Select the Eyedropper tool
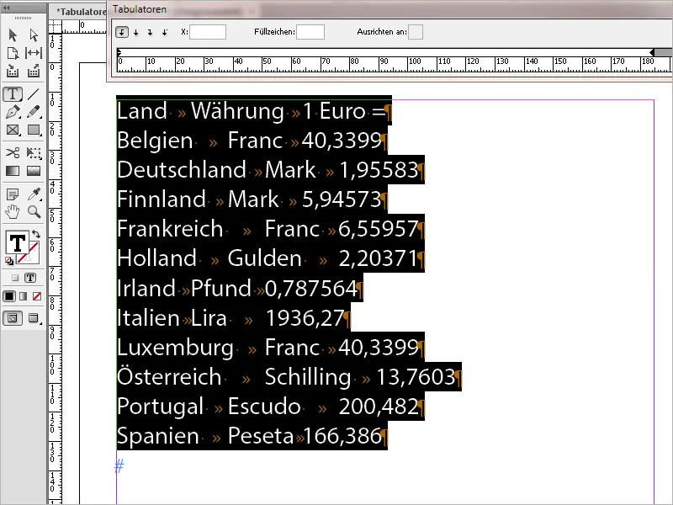Viewport: 673px width, 505px height. click(x=32, y=194)
